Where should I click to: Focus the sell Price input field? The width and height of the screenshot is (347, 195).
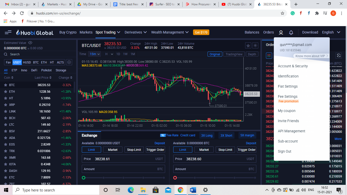[x=215, y=159]
